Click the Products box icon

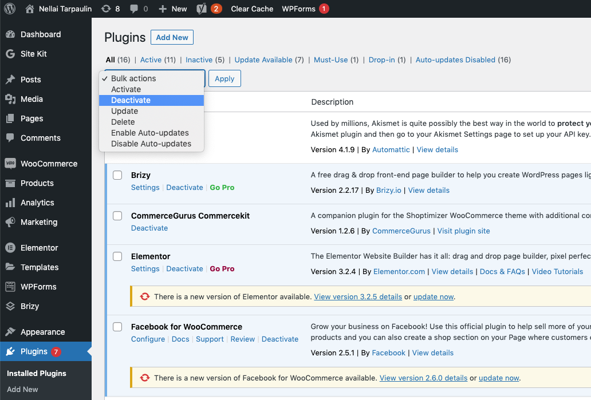[10, 183]
